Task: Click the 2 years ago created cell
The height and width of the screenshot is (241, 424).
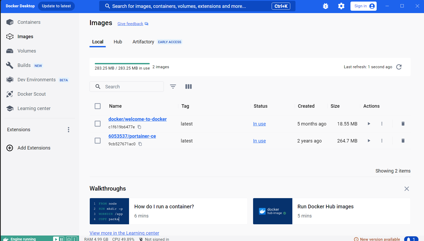Action: [x=309, y=141]
